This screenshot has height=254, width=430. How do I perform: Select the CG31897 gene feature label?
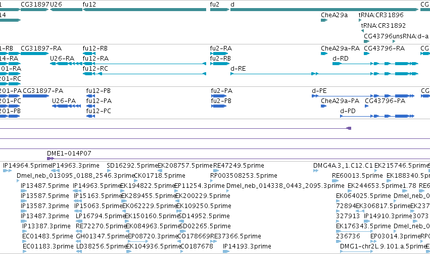tap(35, 5)
